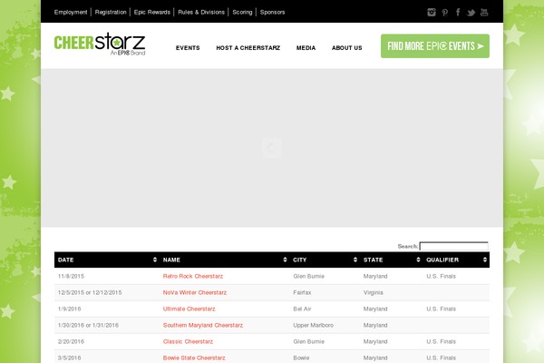Image resolution: width=544 pixels, height=363 pixels.
Task: Click U.S. Finals in Retro Rock row
Action: click(441, 276)
